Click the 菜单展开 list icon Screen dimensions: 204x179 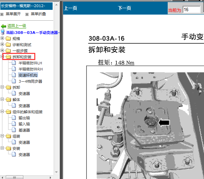click(2, 14)
